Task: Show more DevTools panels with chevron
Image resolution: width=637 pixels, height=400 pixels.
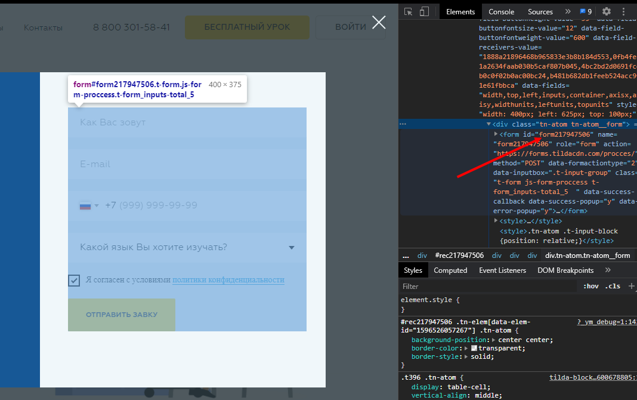Action: (567, 11)
